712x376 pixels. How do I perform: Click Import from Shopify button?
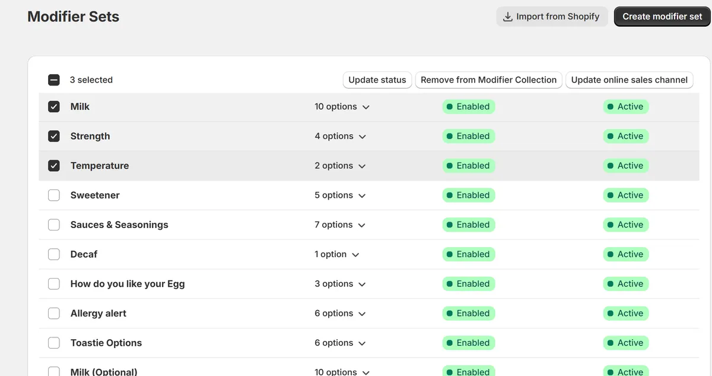pos(552,17)
